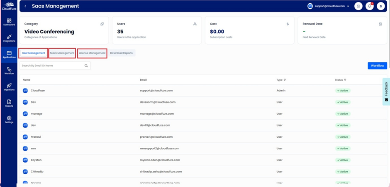The width and height of the screenshot is (390, 187).
Task: Click the Download Reports button
Action: [x=121, y=53]
